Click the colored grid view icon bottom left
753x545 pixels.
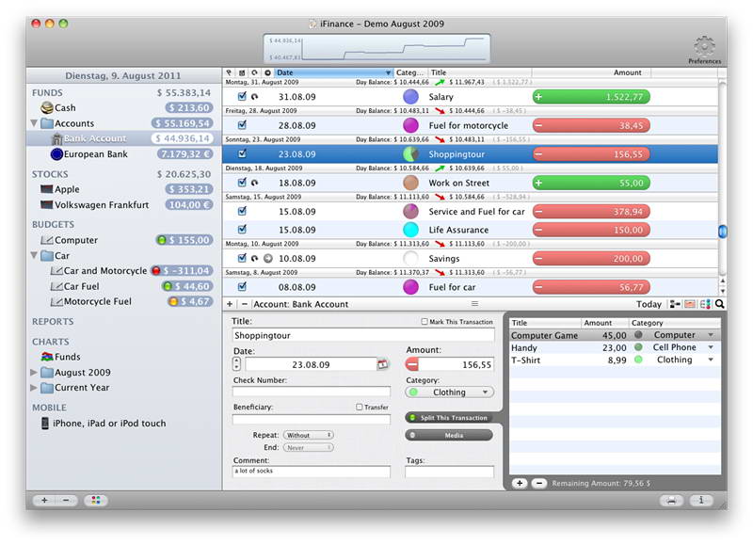tap(96, 501)
